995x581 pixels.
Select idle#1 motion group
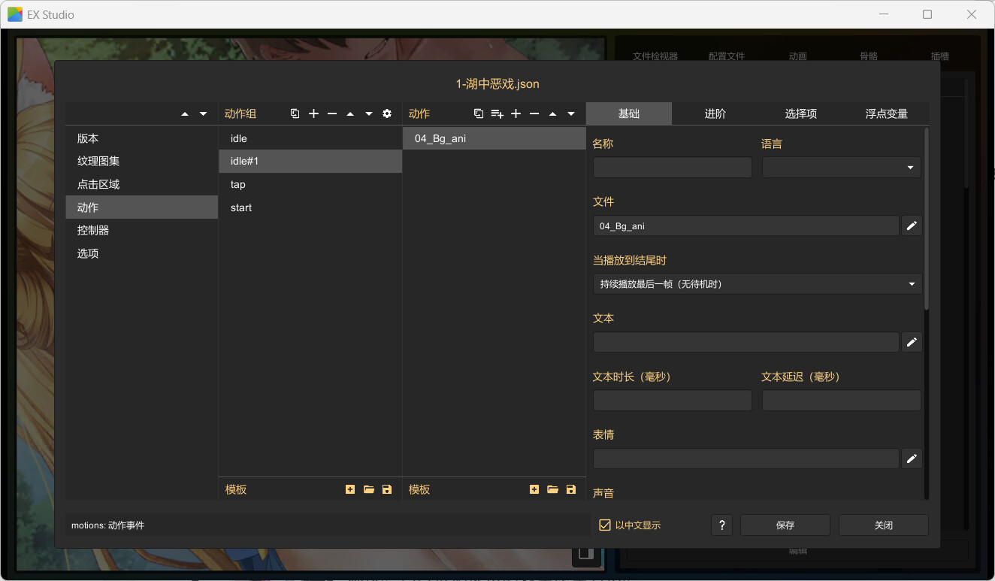click(x=310, y=161)
